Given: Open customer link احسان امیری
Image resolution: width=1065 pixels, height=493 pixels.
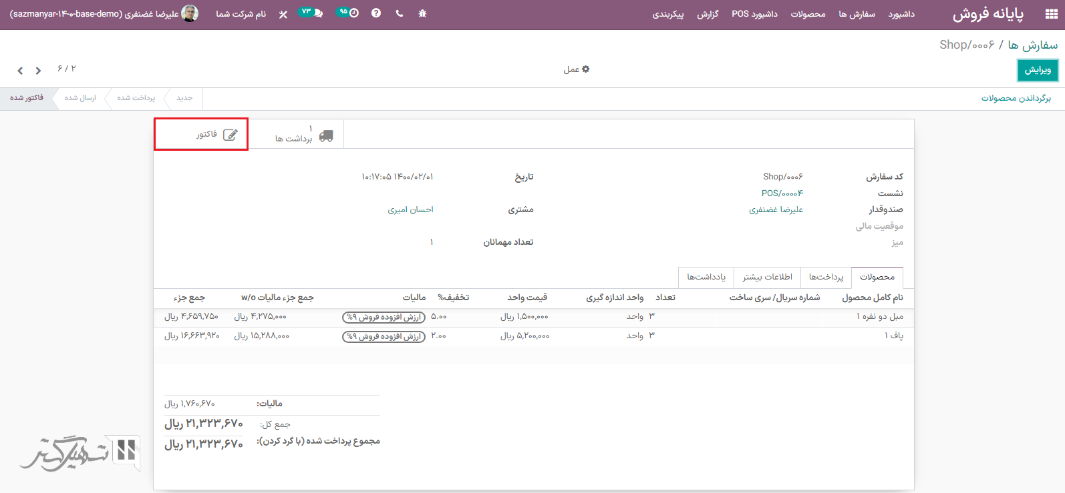Looking at the screenshot, I should (410, 209).
